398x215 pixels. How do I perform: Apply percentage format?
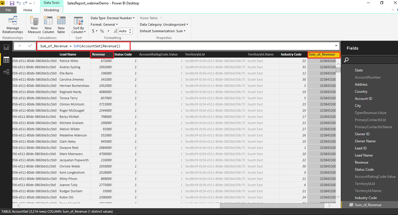click(x=102, y=31)
